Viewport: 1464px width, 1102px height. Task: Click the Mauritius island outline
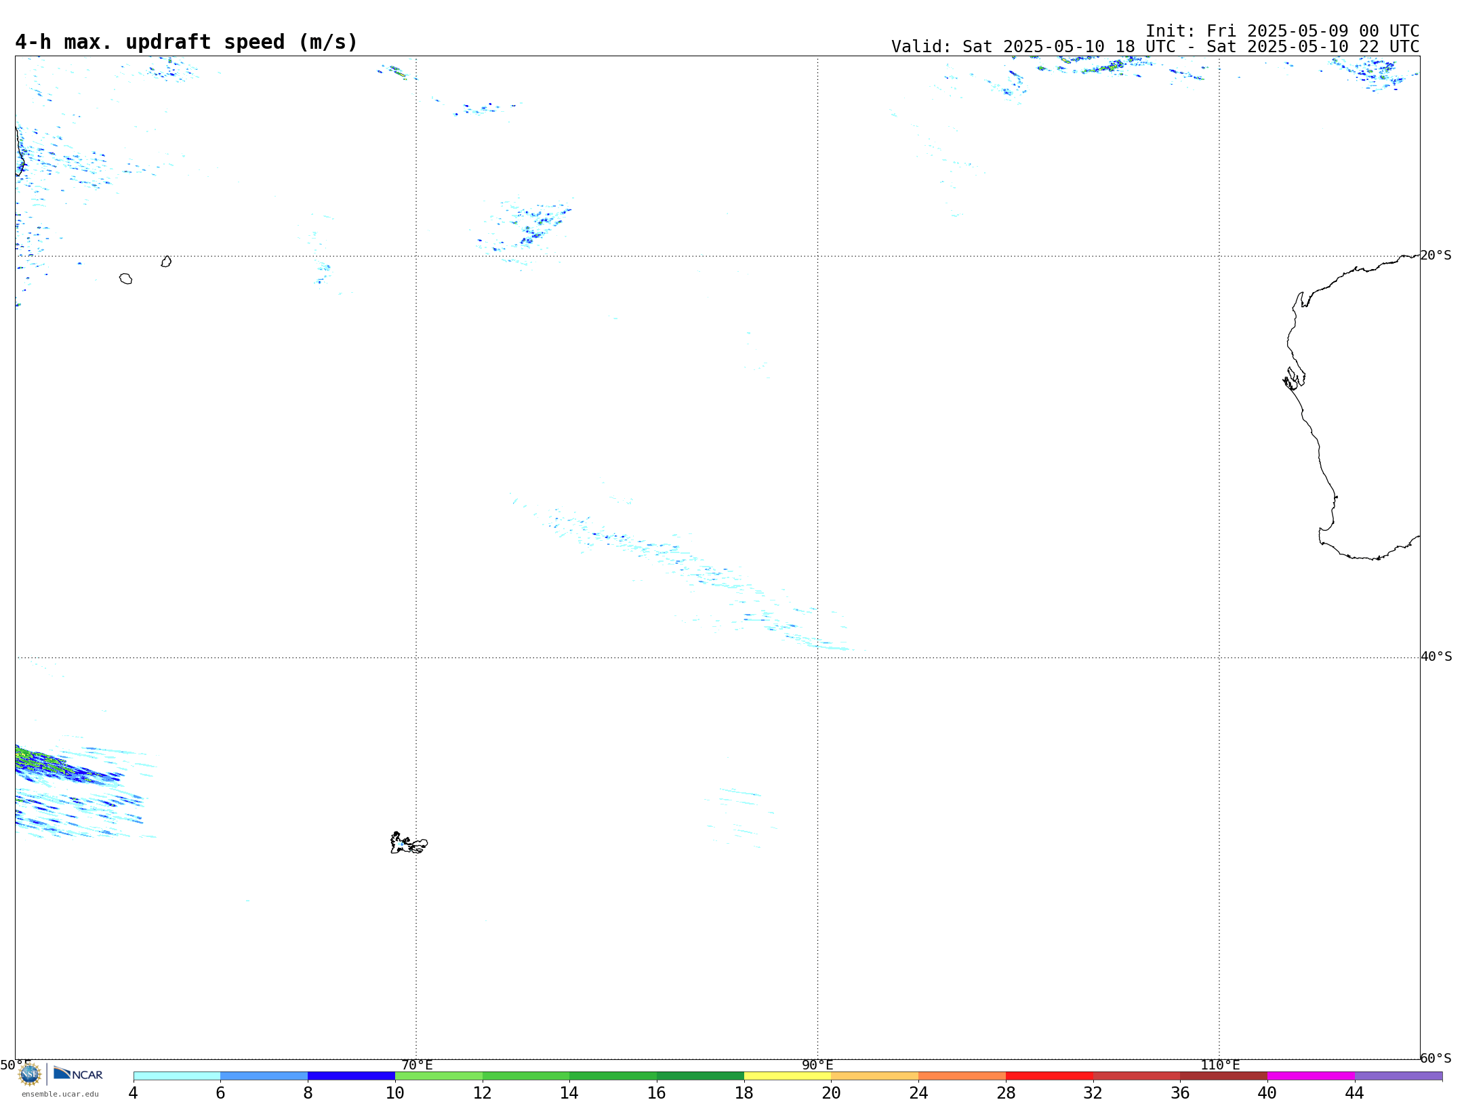(x=166, y=262)
